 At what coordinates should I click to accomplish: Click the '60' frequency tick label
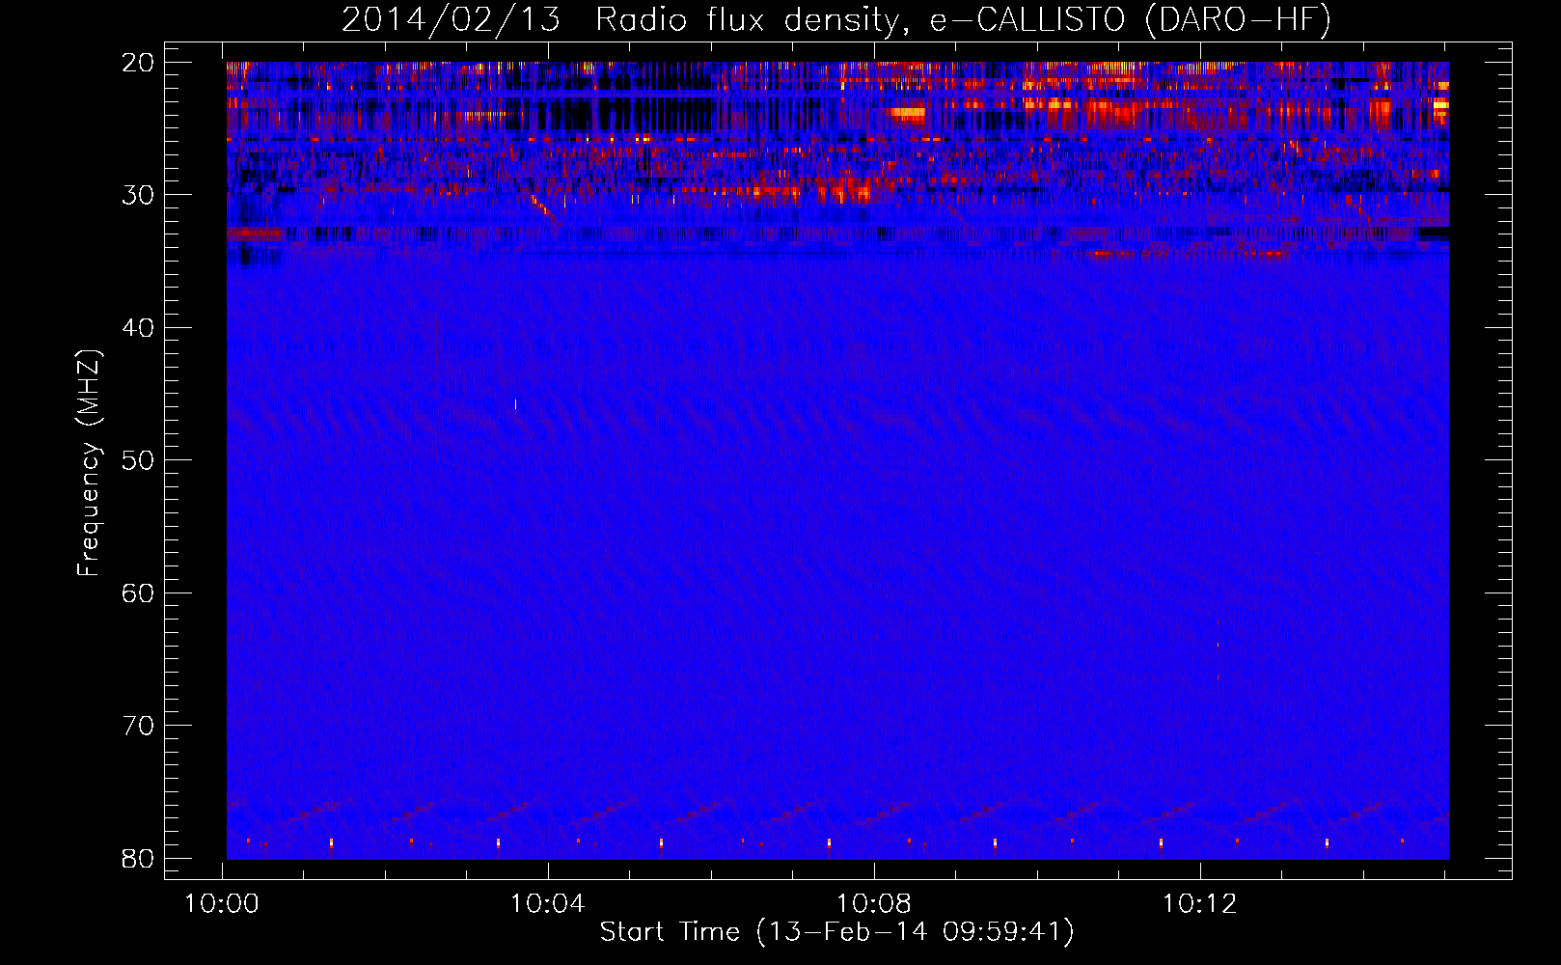point(138,593)
